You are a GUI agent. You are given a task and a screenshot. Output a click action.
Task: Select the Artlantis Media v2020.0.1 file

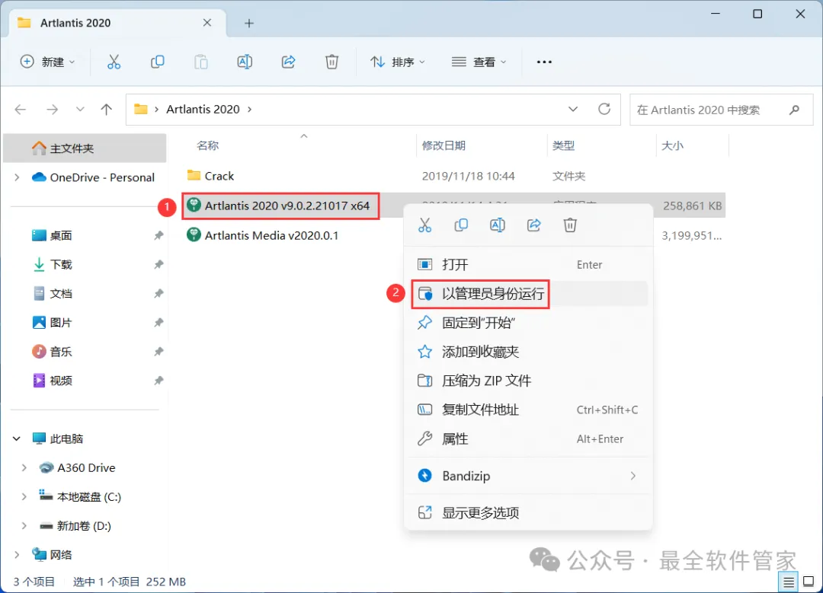tap(271, 235)
